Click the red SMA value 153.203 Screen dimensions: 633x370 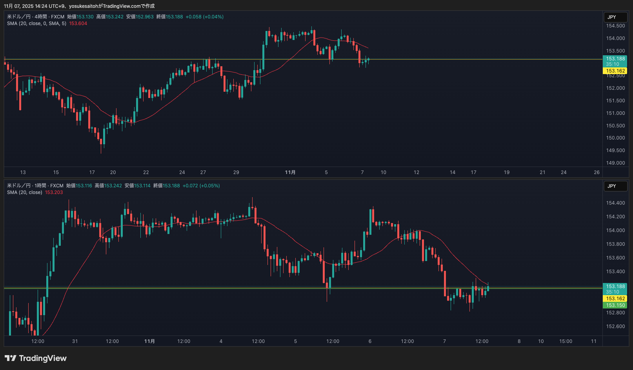(54, 192)
